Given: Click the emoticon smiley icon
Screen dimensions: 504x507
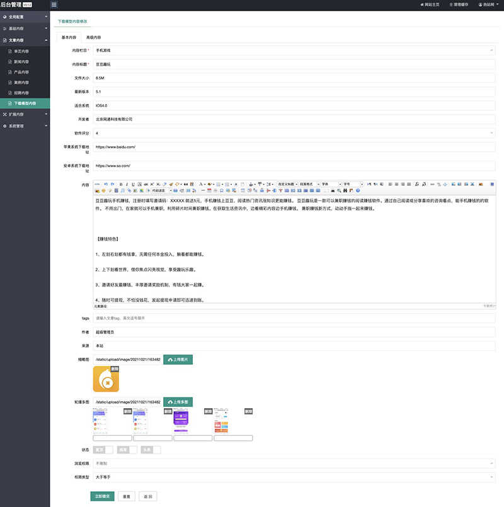Looking at the screenshot, I should coord(103,190).
